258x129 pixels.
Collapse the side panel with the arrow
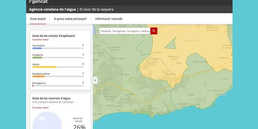coord(95,80)
